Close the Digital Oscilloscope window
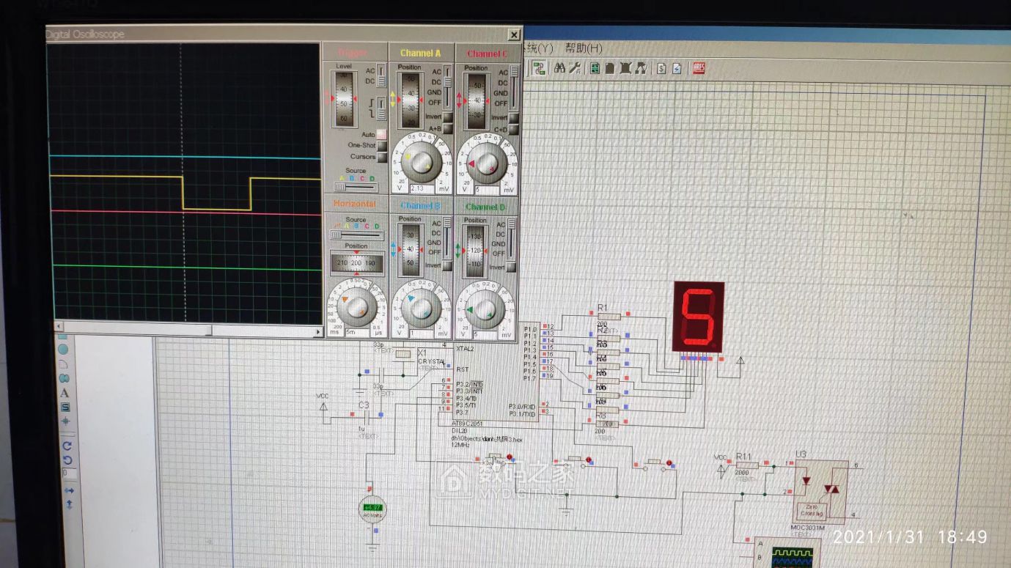 [x=514, y=34]
